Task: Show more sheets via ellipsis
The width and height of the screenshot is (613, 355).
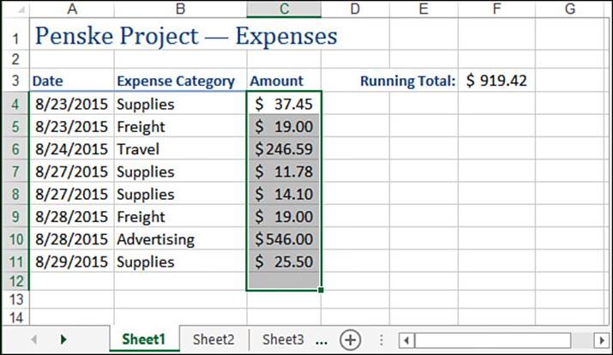Action: pos(322,341)
